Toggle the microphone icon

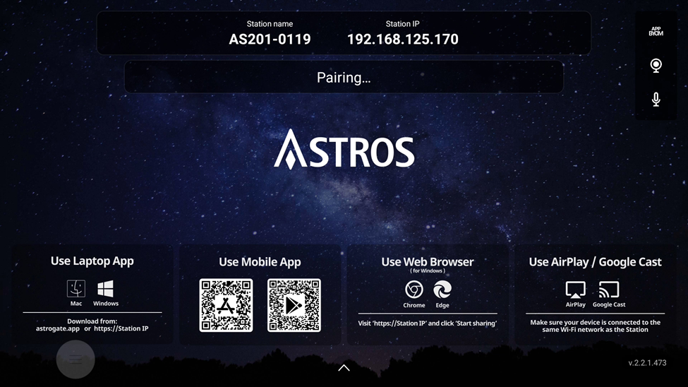pos(656,100)
